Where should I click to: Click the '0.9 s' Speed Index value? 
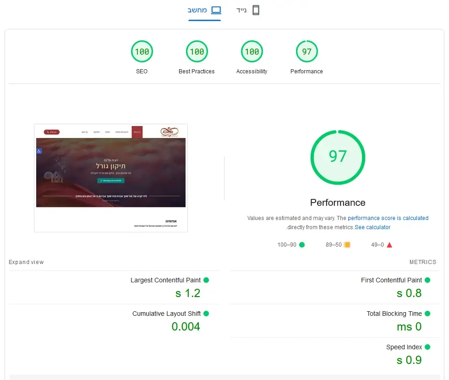pos(409,360)
